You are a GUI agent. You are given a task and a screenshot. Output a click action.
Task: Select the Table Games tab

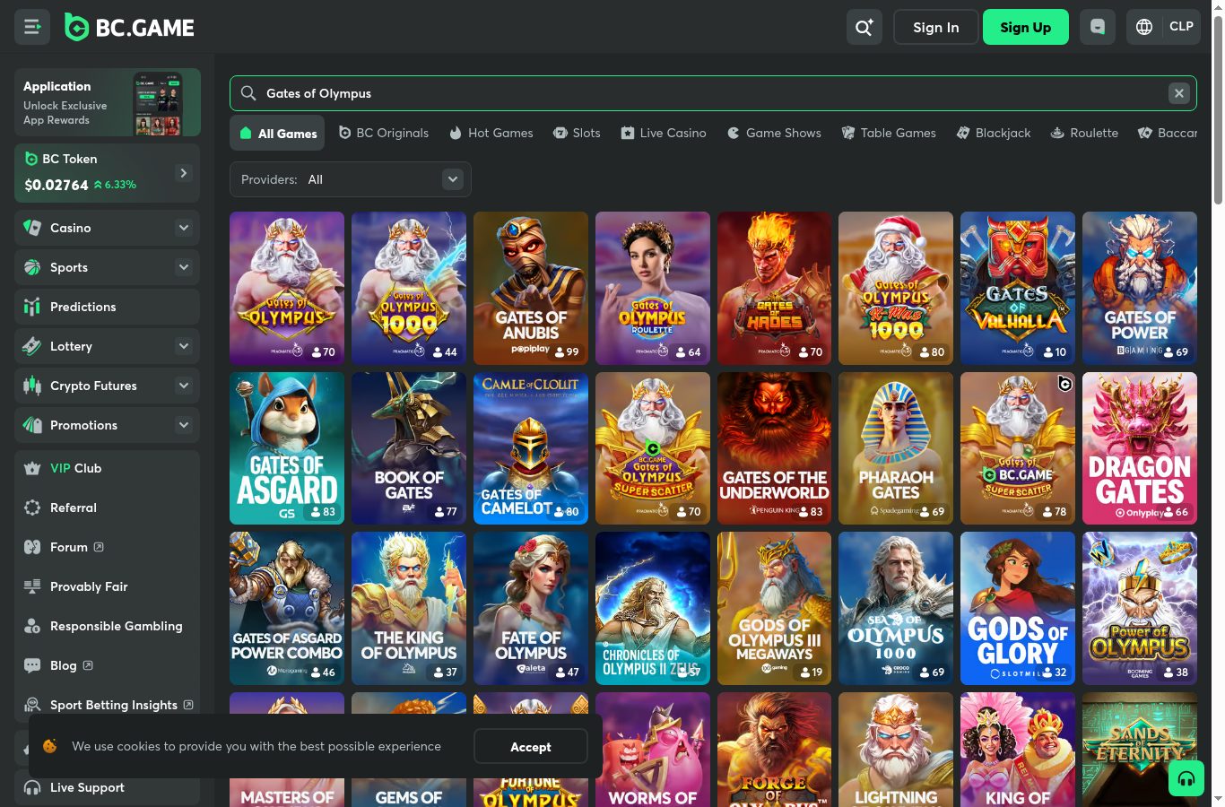pos(889,133)
